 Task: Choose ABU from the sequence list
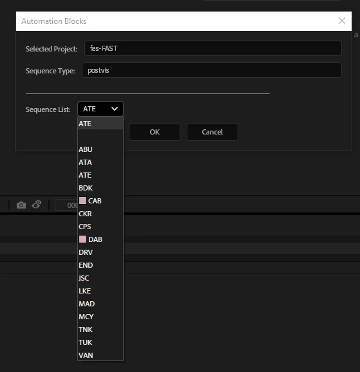point(100,149)
